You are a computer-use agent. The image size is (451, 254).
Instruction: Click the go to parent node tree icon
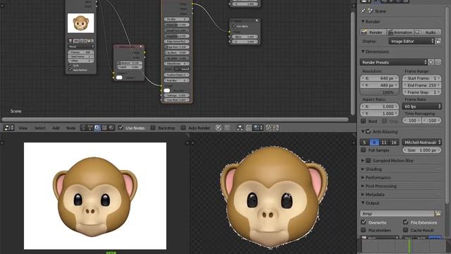click(x=227, y=128)
